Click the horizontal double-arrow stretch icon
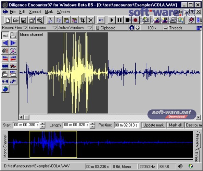The width and height of the screenshot is (203, 171). click(5, 81)
